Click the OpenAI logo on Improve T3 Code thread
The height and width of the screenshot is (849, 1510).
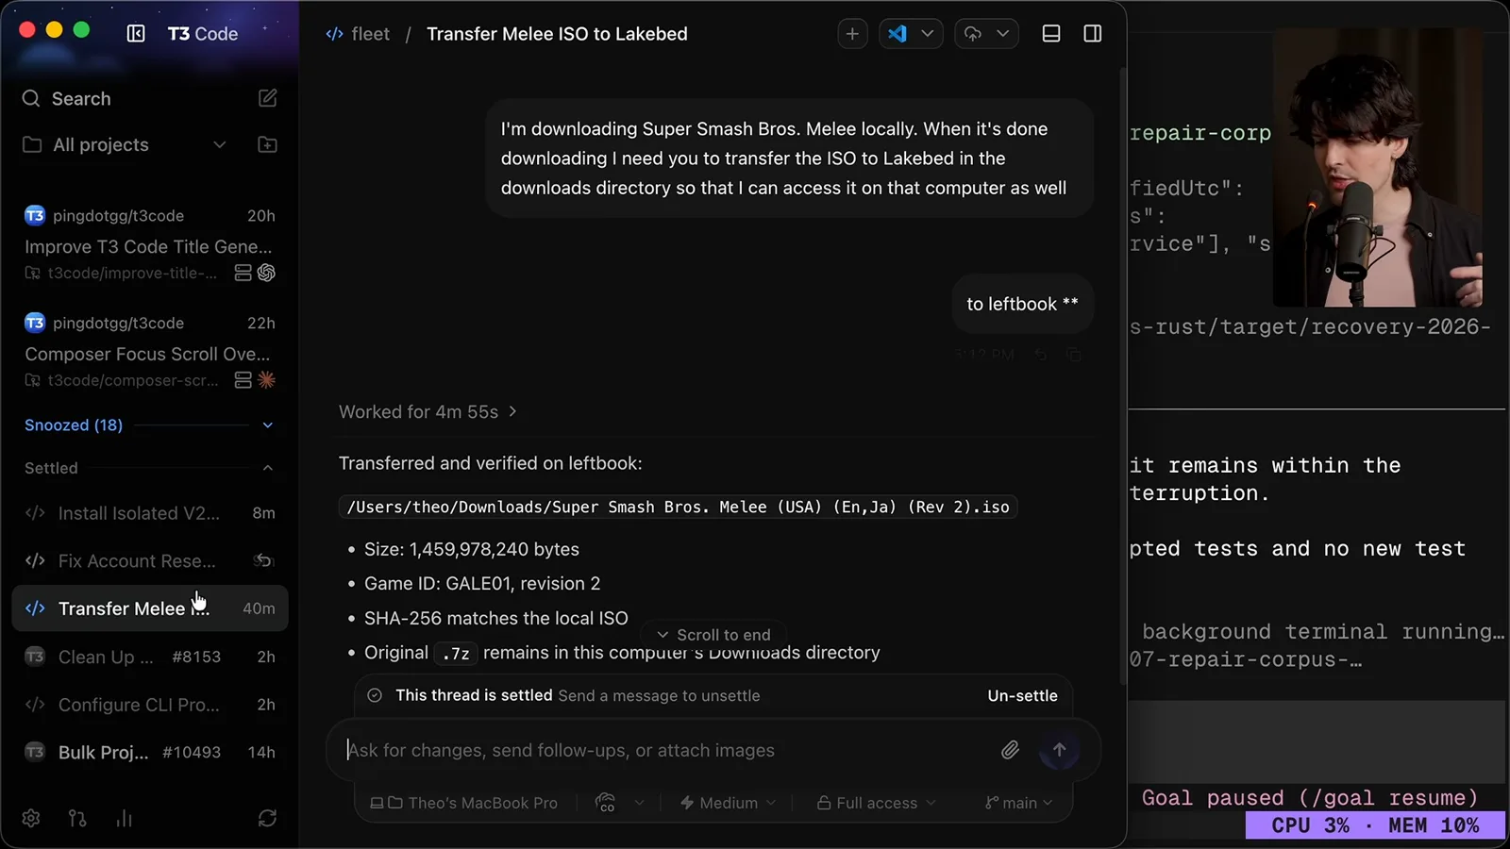pos(267,273)
